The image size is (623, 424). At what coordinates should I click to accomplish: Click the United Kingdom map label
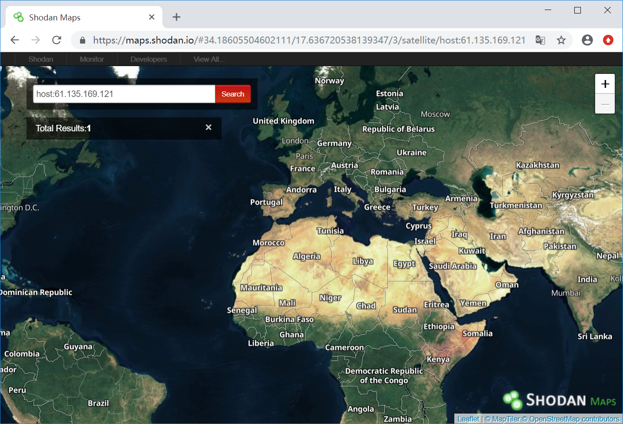[x=283, y=121]
